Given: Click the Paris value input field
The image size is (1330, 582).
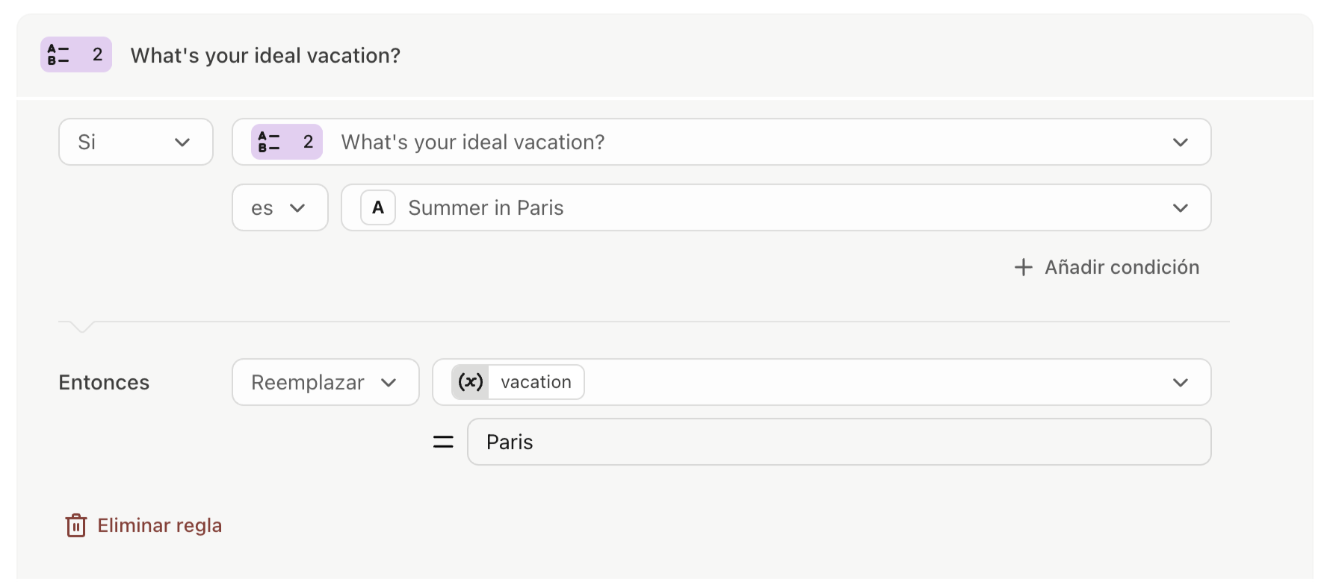Looking at the screenshot, I should (x=838, y=442).
